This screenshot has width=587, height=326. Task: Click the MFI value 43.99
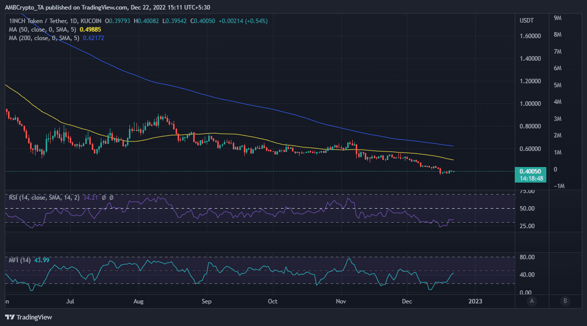42,260
